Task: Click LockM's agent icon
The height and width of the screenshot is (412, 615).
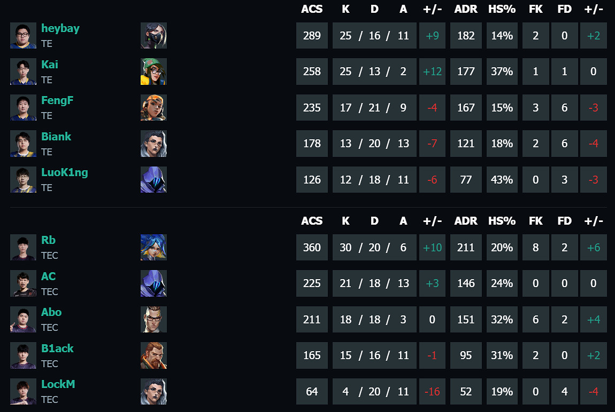Action: pyautogui.click(x=153, y=392)
